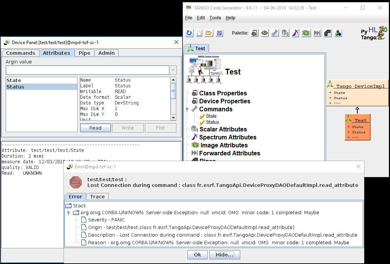Viewport: 390px width, 264px height.
Task: Select Class Properties in the class tree
Action: point(223,93)
